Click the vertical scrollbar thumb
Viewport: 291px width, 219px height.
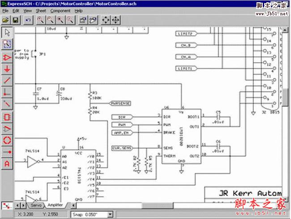click(x=285, y=97)
